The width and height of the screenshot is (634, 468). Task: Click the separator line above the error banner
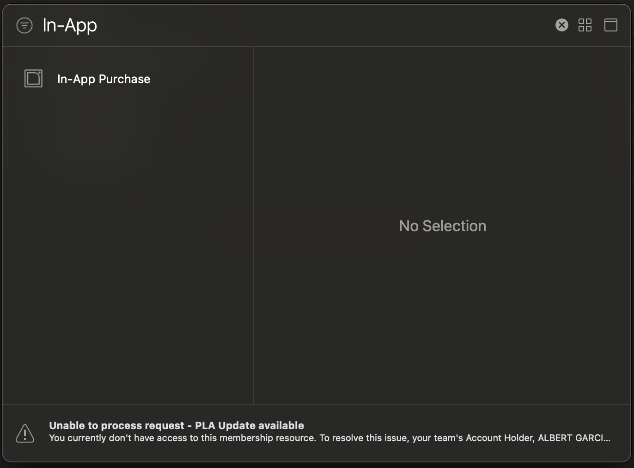point(317,405)
